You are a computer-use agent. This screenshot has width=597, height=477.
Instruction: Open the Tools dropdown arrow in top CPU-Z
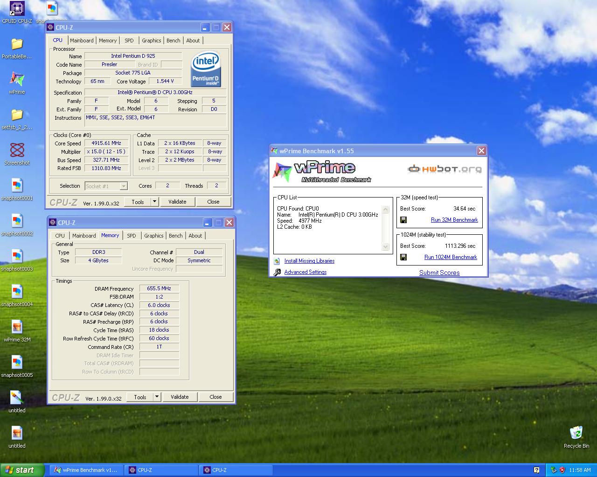point(154,202)
